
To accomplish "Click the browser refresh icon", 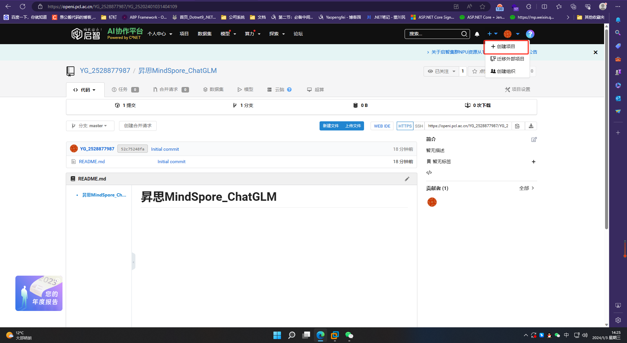I will [x=22, y=7].
